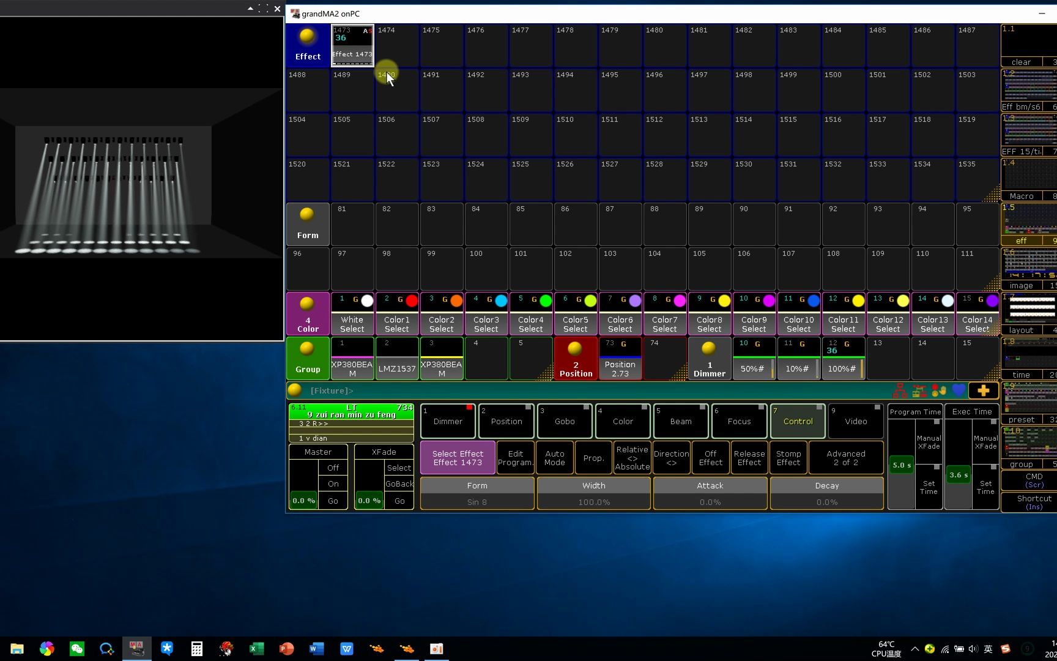Toggle effect Direction <>
This screenshot has height=661, width=1057.
pos(672,458)
